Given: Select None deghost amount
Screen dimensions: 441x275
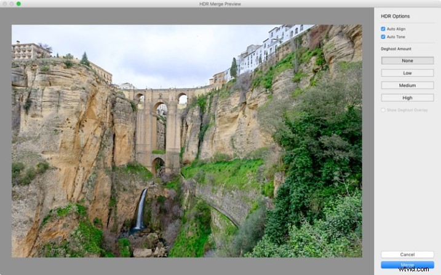Looking at the screenshot, I should (407, 61).
